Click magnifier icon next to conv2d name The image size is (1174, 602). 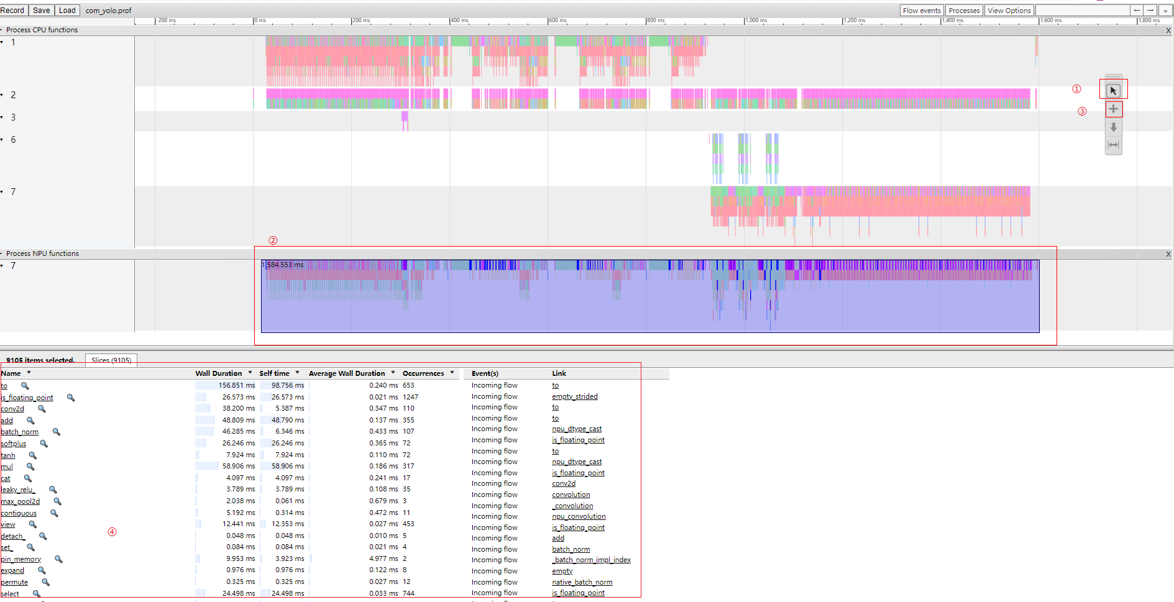click(42, 409)
